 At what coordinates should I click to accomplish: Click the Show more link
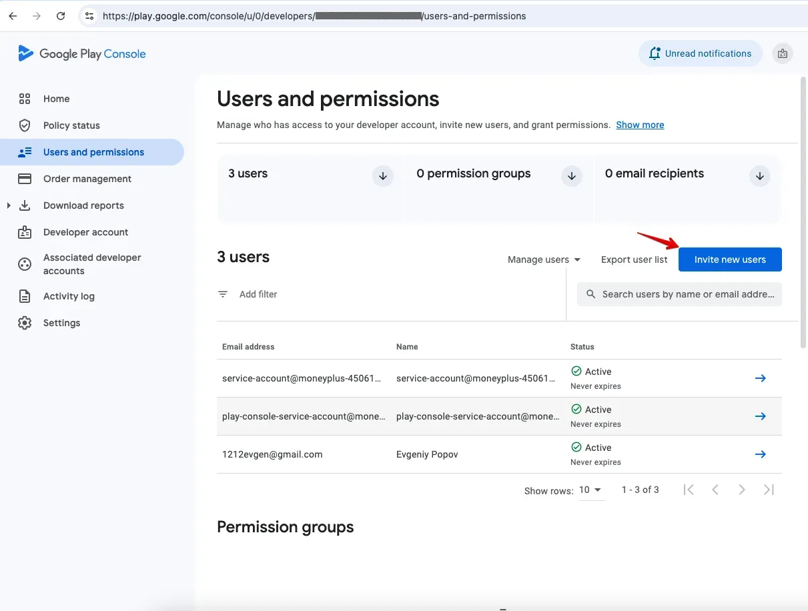tap(640, 125)
